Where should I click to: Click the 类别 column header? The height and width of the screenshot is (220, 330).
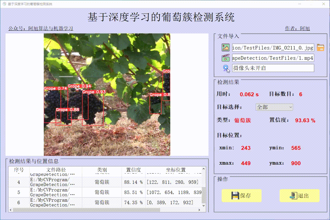(102, 170)
